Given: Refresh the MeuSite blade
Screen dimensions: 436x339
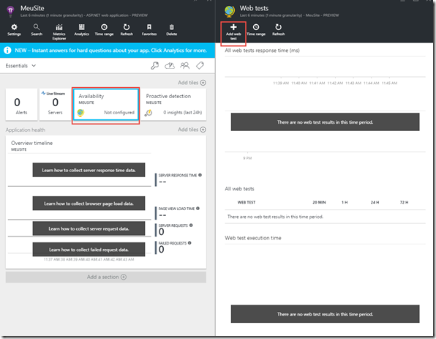Looking at the screenshot, I should click(x=127, y=30).
